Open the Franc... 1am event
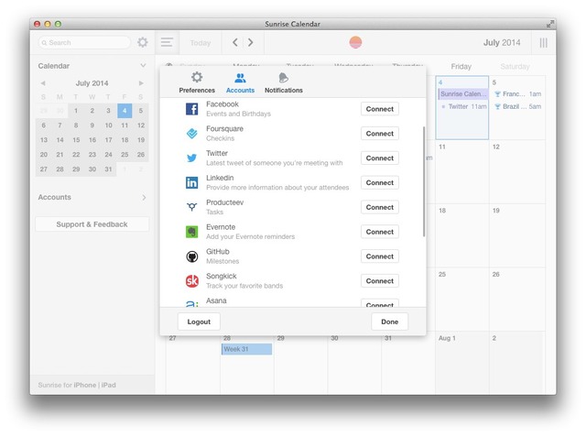Image resolution: width=586 pixels, height=436 pixels. [517, 93]
